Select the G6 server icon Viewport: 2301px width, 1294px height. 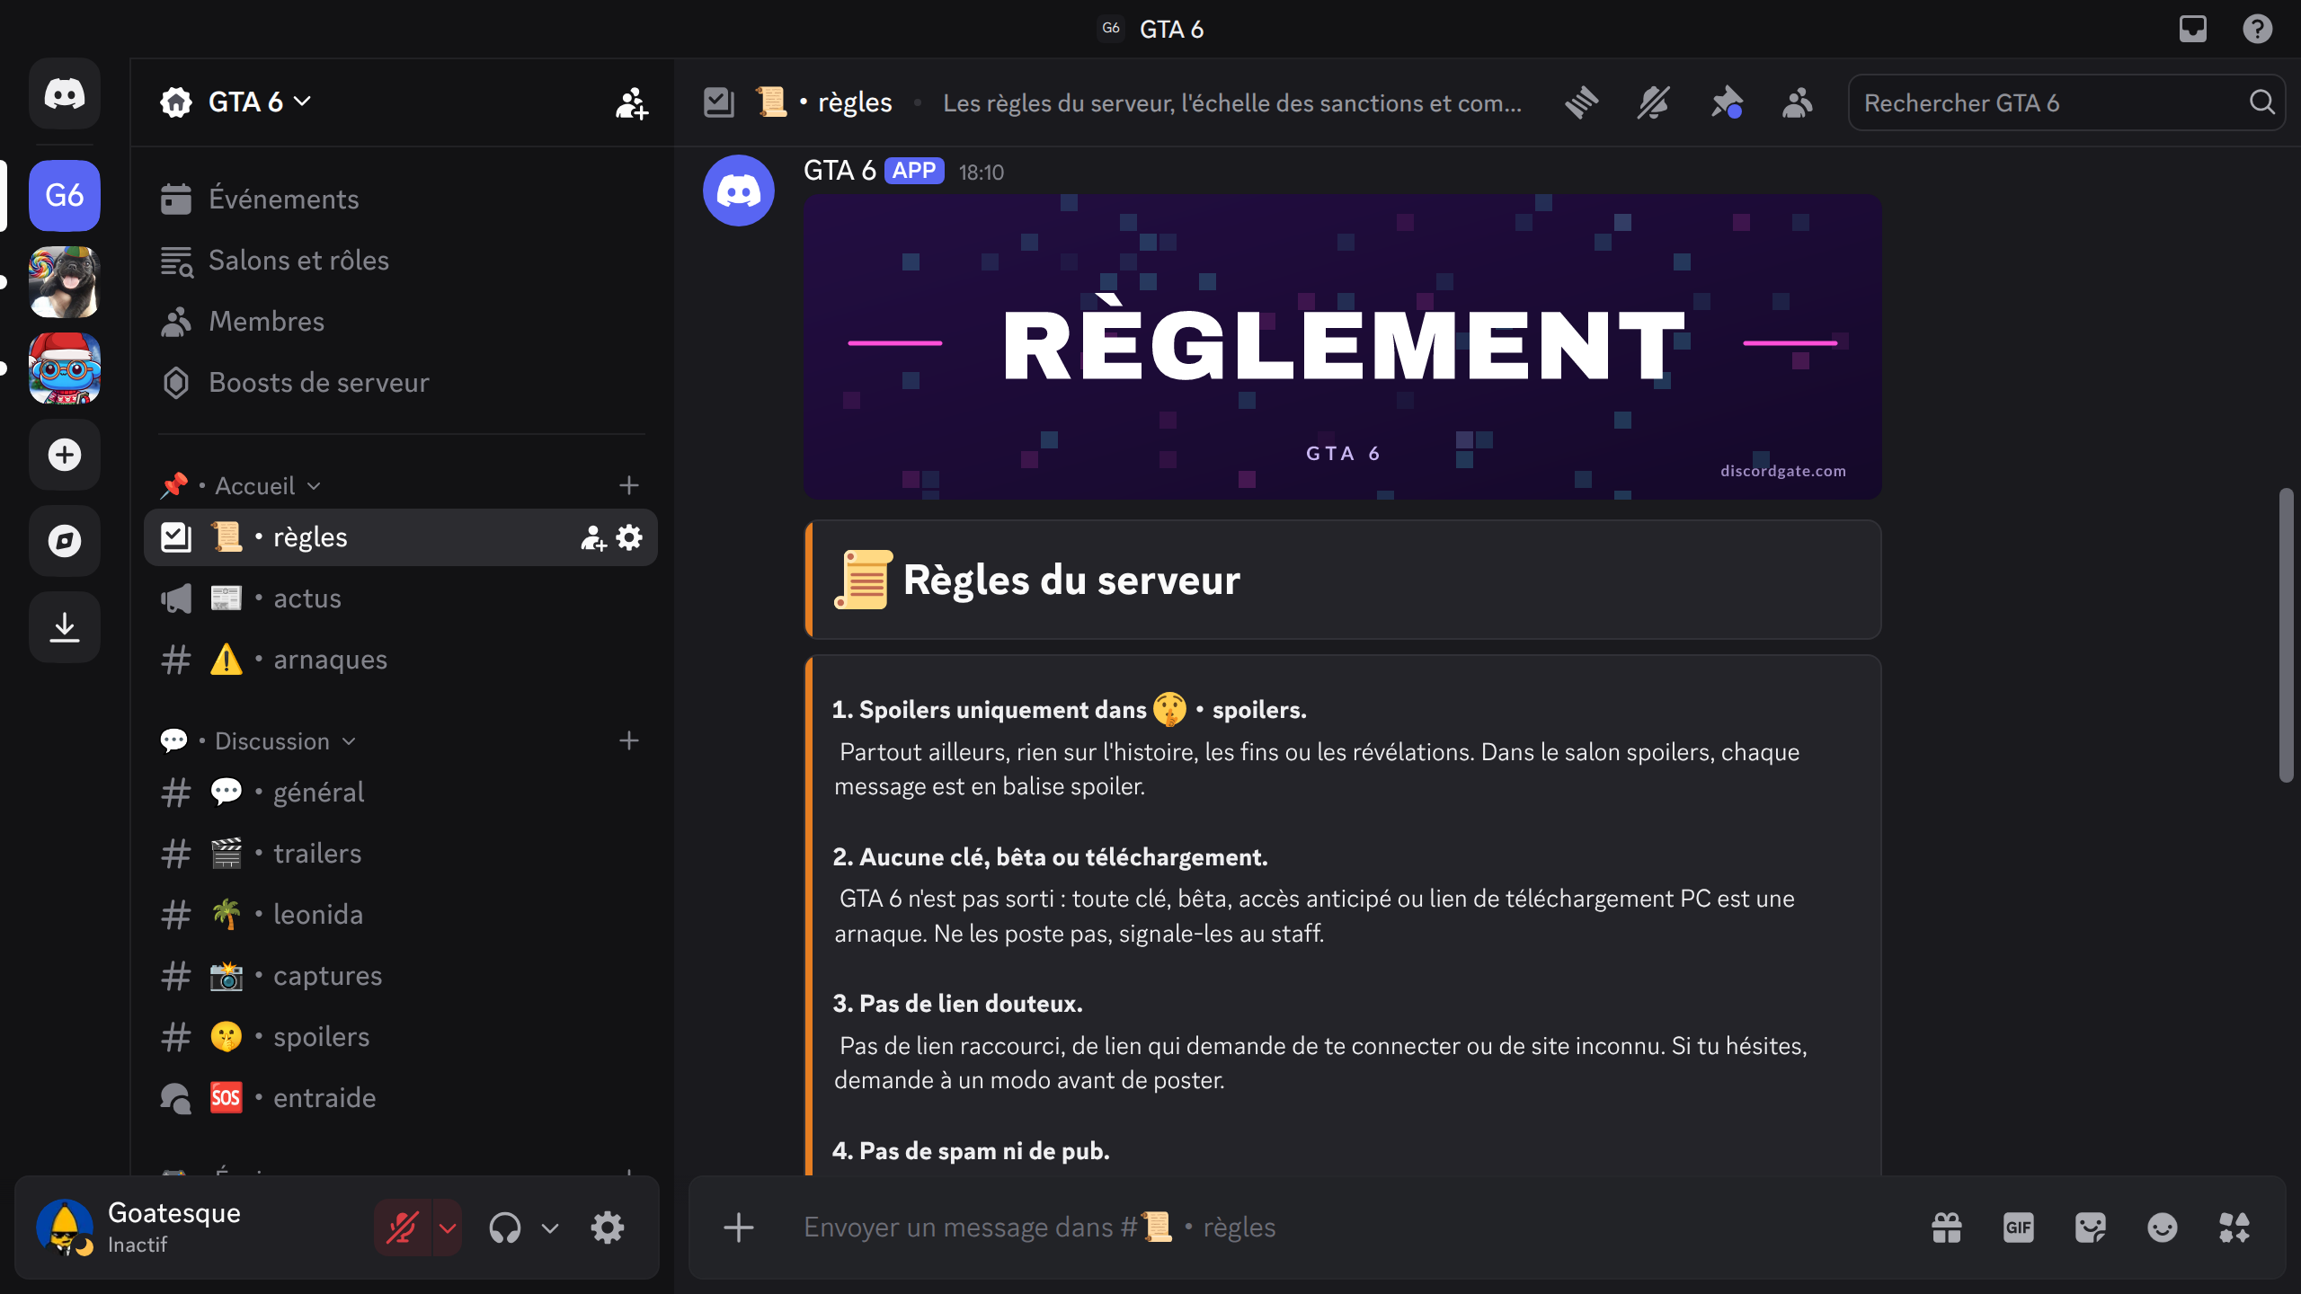tap(65, 196)
